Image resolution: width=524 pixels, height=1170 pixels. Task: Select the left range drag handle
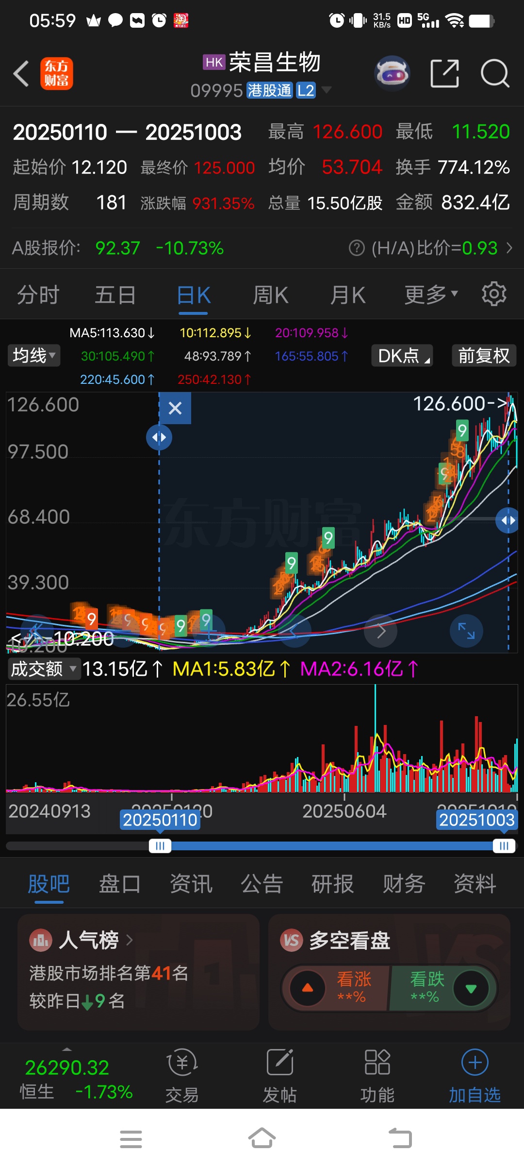click(159, 437)
